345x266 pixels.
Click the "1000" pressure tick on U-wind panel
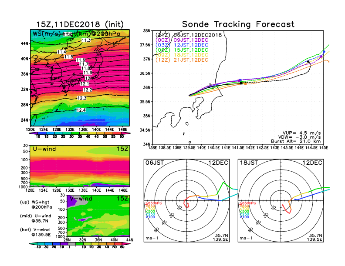click(x=24, y=187)
